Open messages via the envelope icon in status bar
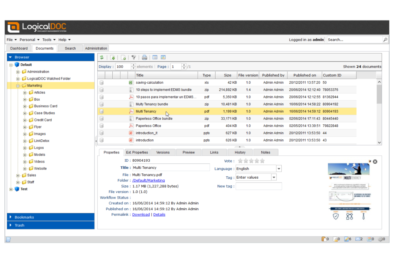Viewport: 394px width, 263px height. point(358,239)
